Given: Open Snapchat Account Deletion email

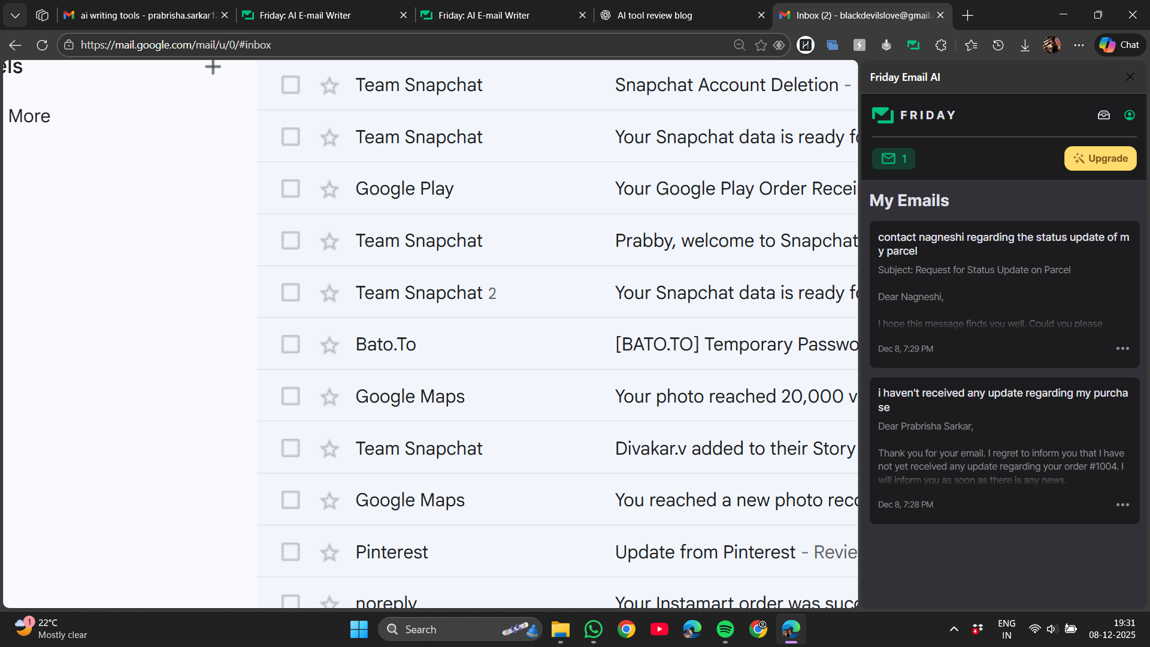Looking at the screenshot, I should coord(726,85).
